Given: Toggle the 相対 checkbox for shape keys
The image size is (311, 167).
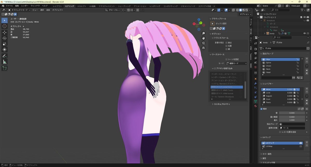Looking at the screenshot, I should (x=261, y=109).
